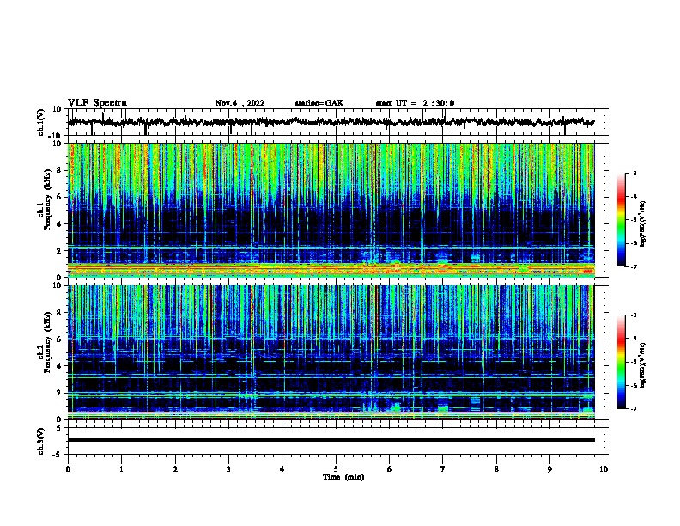Click the "8" kHz tick on ch.1 spectrogram
The width and height of the screenshot is (680, 526).
tap(60, 170)
